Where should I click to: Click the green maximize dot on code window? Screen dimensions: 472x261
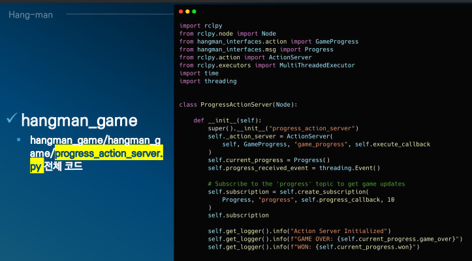(194, 12)
